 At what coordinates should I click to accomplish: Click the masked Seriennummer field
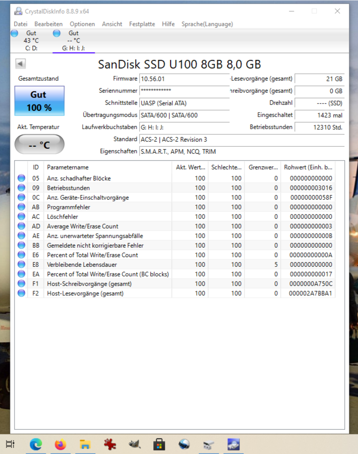(185, 91)
